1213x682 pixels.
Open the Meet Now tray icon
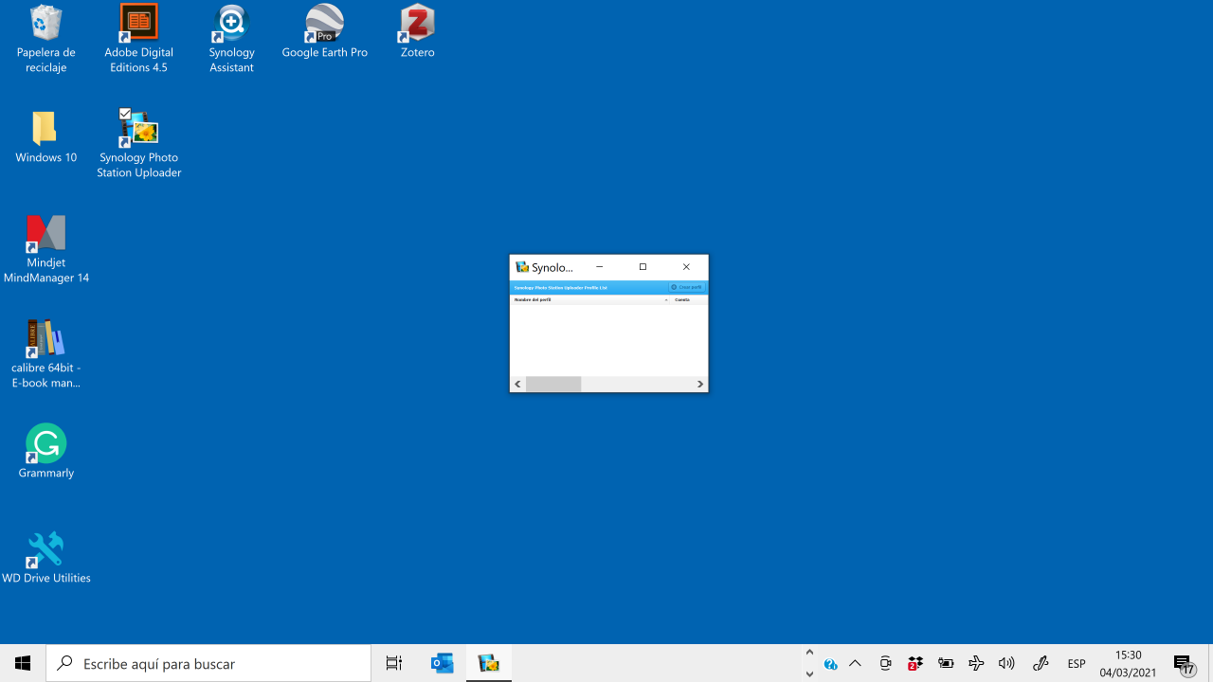pos(885,663)
